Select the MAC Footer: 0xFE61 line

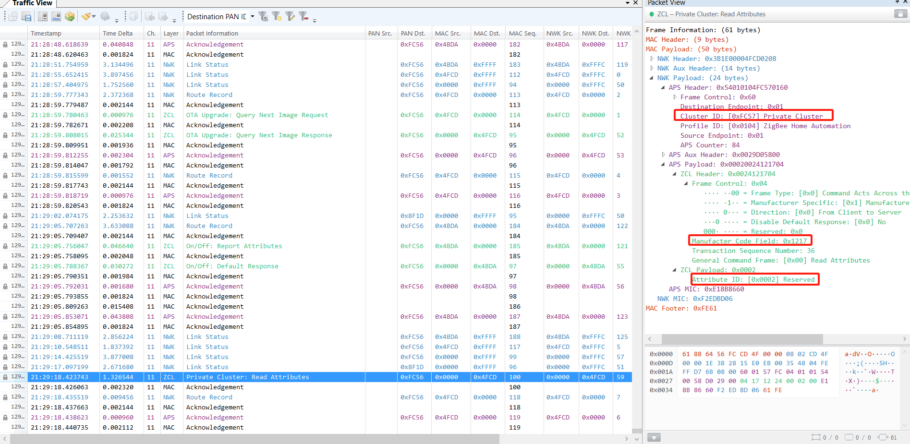(x=681, y=308)
